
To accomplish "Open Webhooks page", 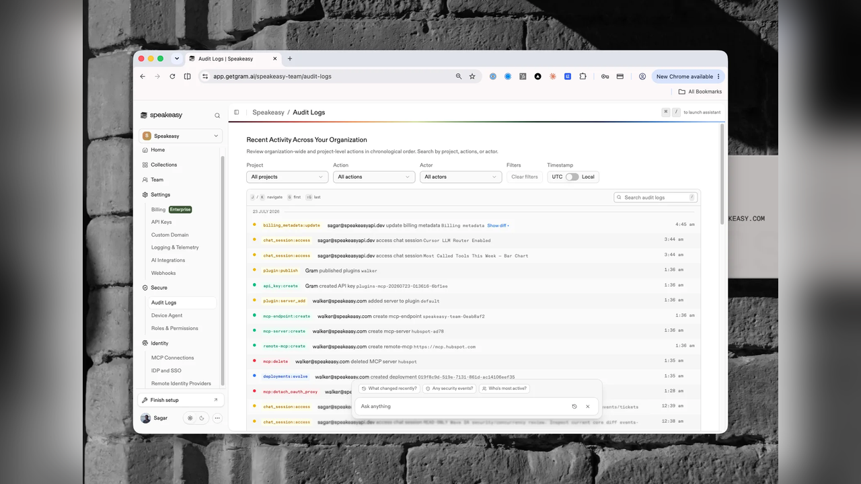I will pos(163,273).
